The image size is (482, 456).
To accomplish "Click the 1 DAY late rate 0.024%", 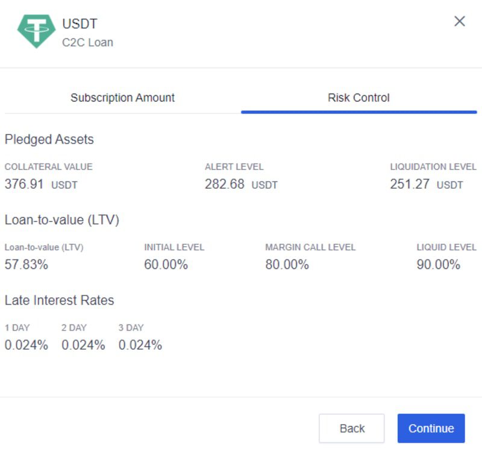I will click(x=27, y=345).
